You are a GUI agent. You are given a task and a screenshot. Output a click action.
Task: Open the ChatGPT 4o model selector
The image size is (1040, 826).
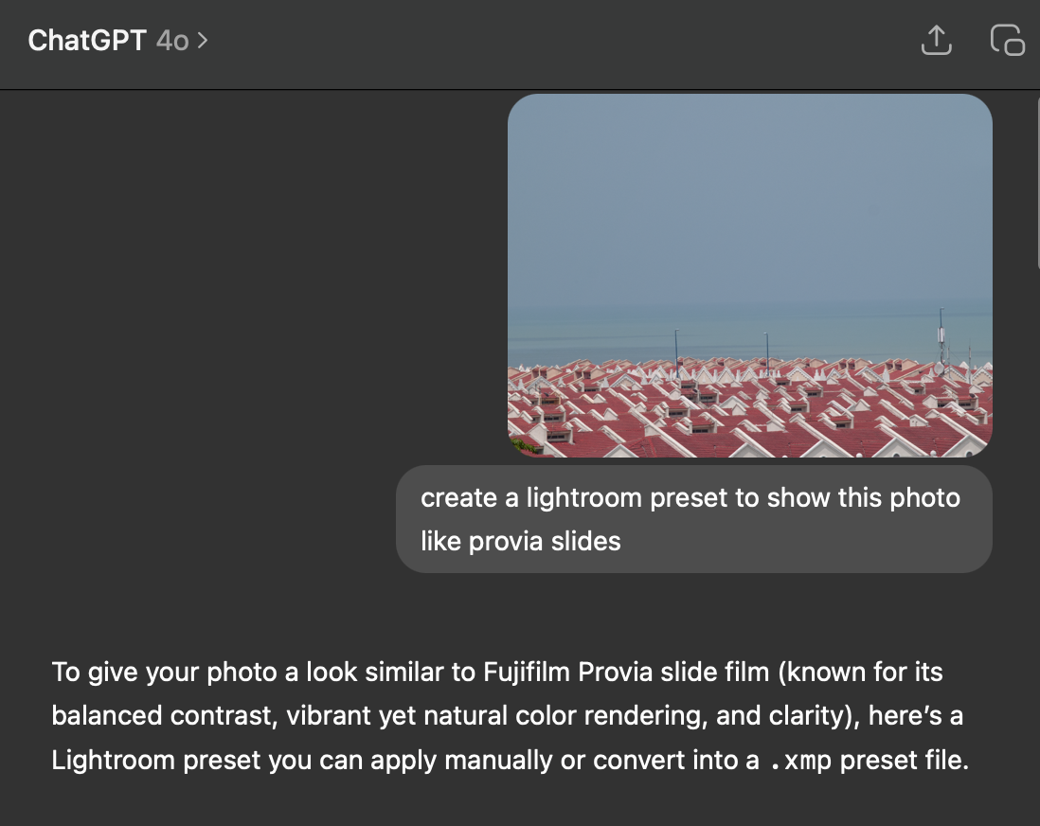118,41
